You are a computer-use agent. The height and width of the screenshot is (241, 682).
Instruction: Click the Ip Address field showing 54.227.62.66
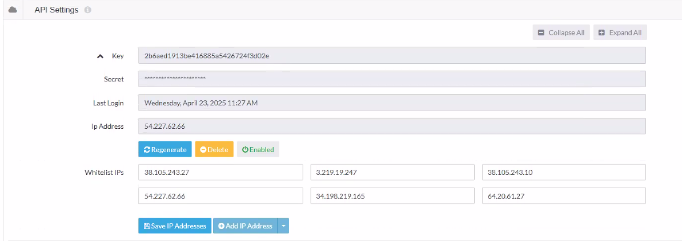click(391, 126)
